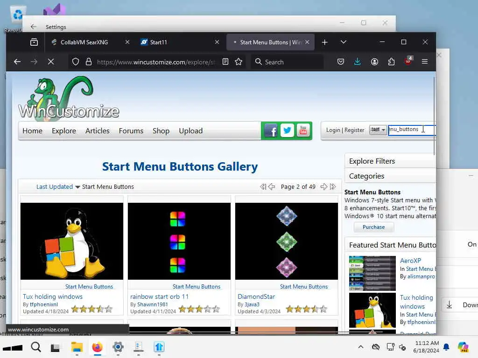Open the Last Updated sort dropdown
The height and width of the screenshot is (358, 478).
(58, 186)
